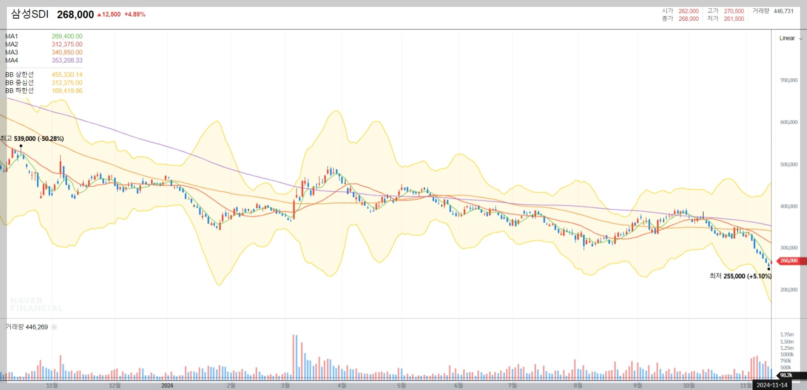Click BB upper band value 455,330.14
Screen dimensions: 807x390
coord(67,75)
